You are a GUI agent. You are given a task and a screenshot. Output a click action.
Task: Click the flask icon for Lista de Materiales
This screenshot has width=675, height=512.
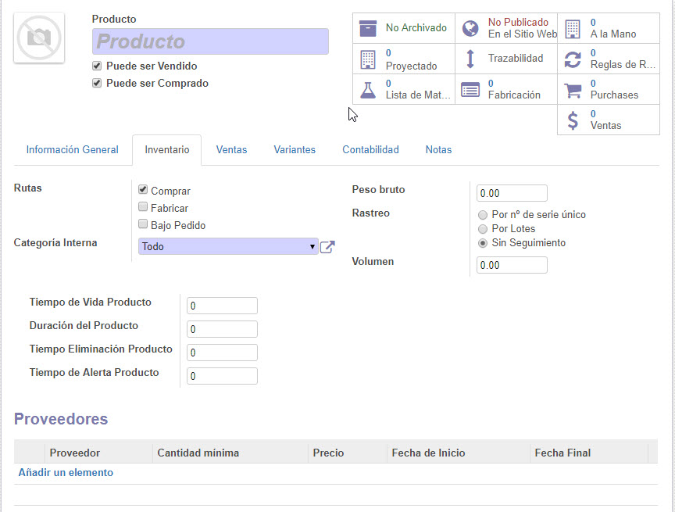(x=368, y=89)
